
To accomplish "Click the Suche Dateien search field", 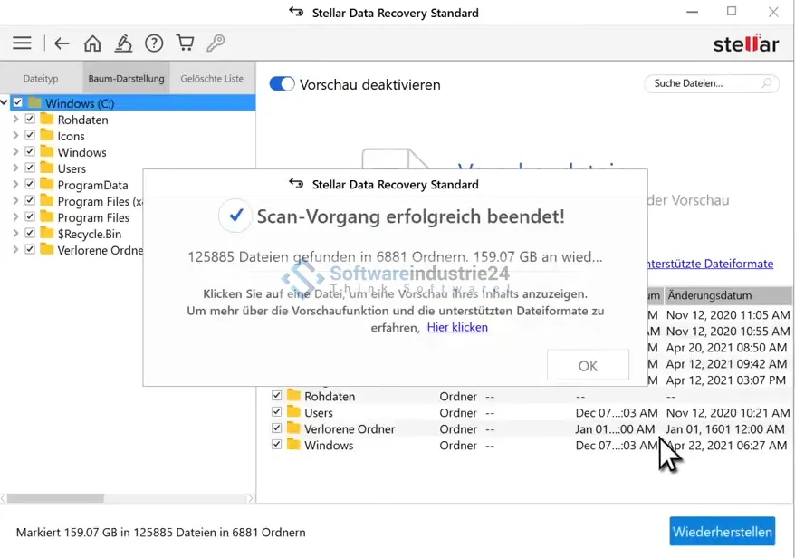I will point(702,83).
